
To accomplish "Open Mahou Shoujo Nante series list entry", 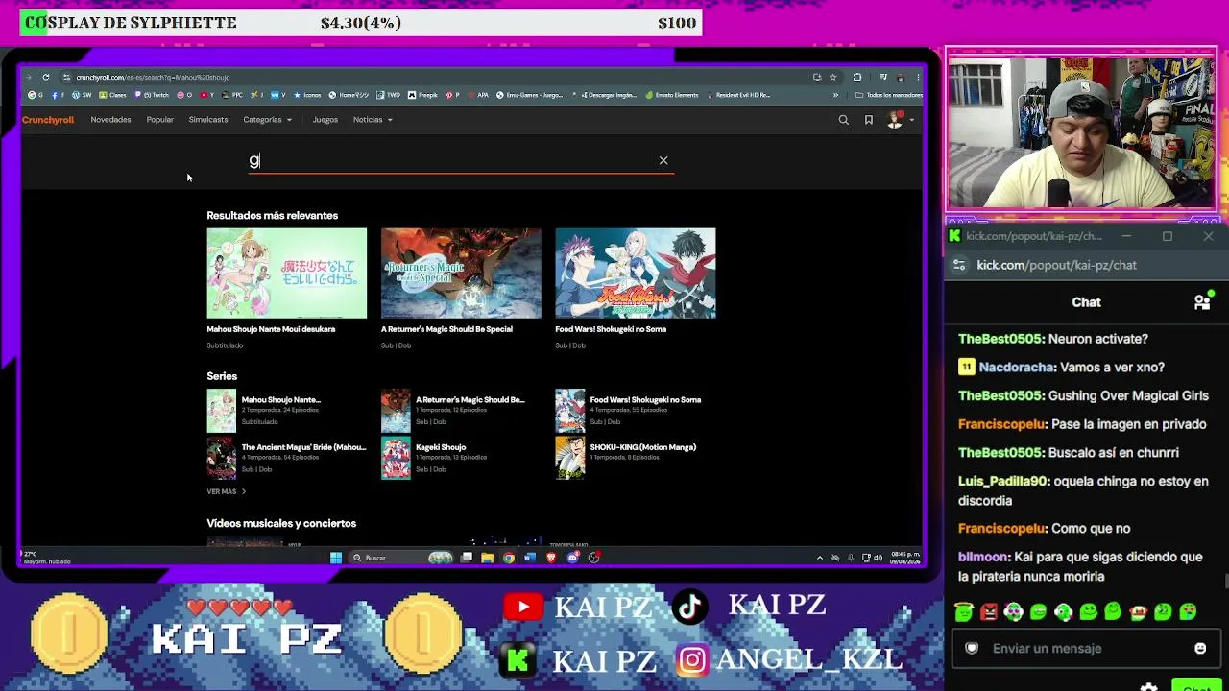I will pos(286,410).
